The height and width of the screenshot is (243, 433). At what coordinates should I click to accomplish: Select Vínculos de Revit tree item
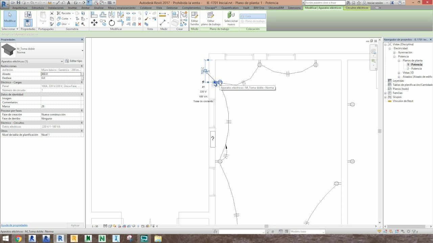(x=403, y=101)
